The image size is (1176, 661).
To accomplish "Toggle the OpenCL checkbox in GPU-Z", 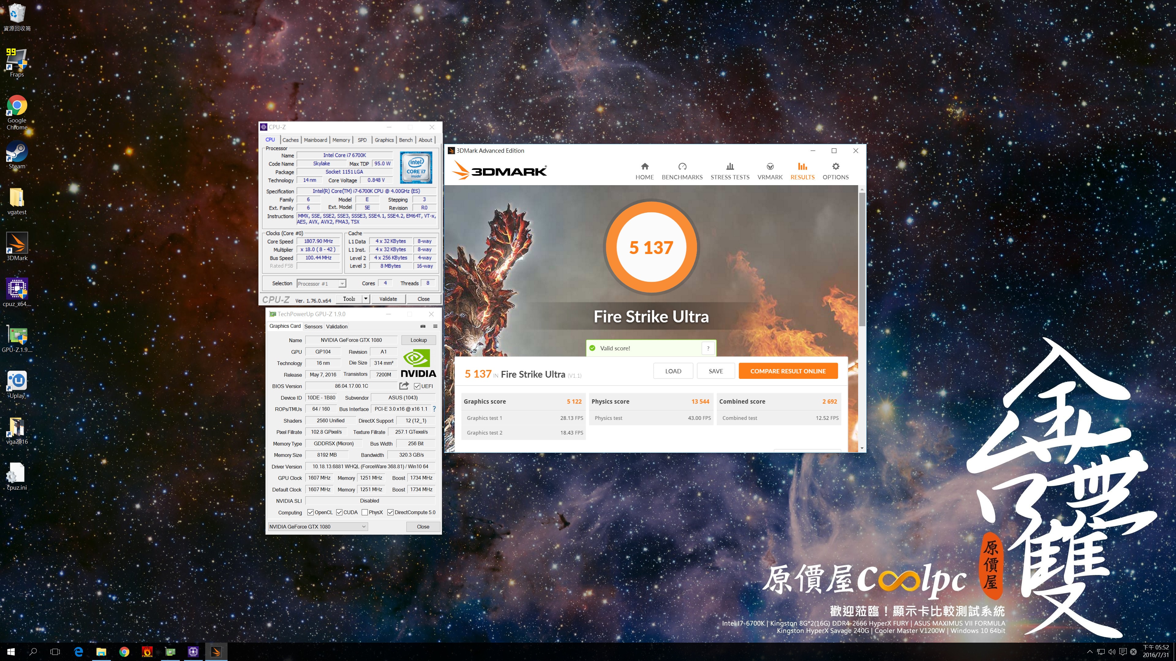I will coord(311,512).
